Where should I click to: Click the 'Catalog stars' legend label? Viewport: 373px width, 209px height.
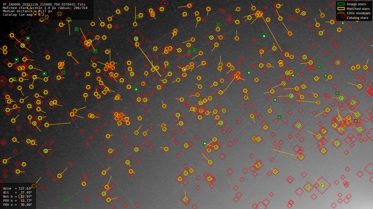[357, 18]
